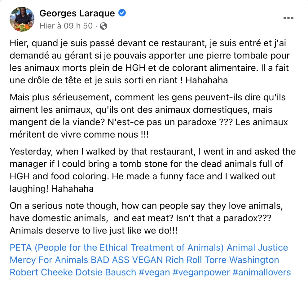Click the English paragraph starting 'Yesterday, when'

[153, 170]
